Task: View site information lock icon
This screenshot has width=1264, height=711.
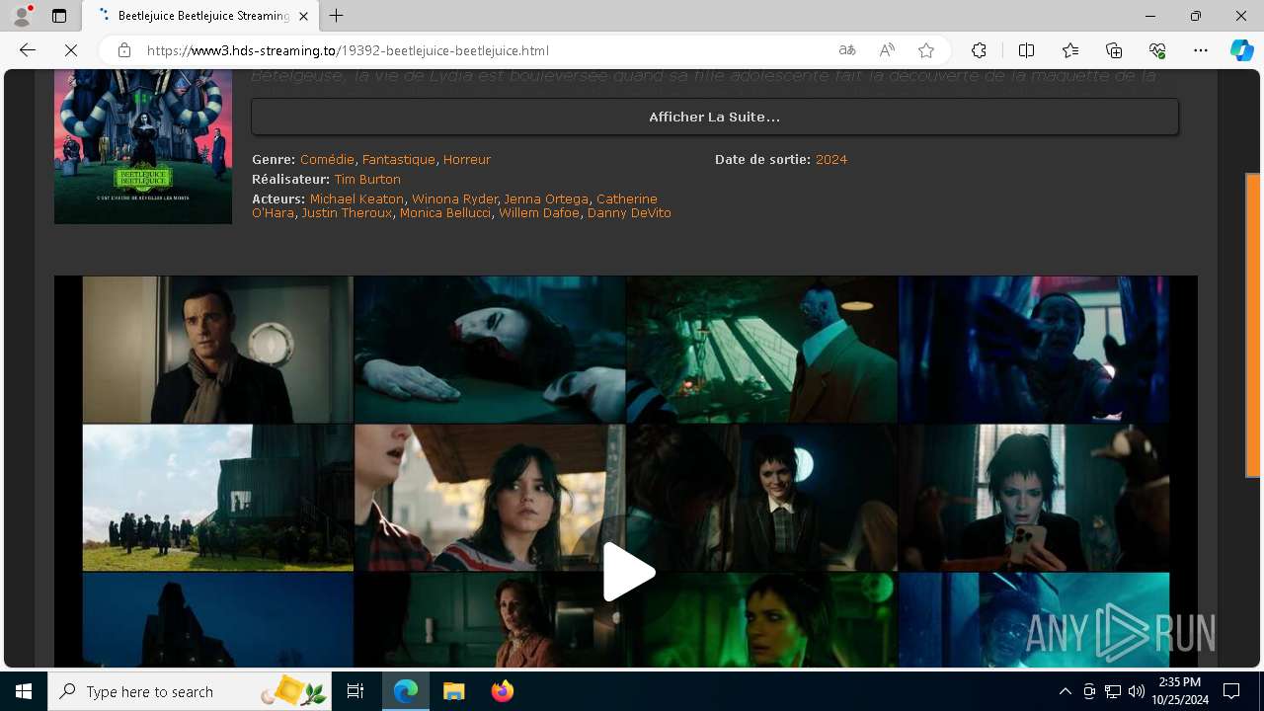Action: coord(124,50)
